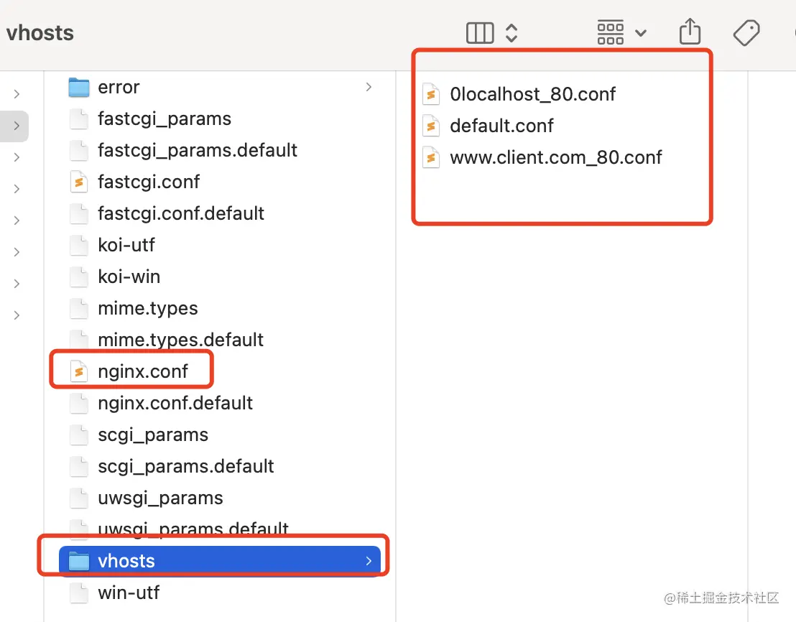Expand the error folder chevron
796x622 pixels.
[369, 87]
